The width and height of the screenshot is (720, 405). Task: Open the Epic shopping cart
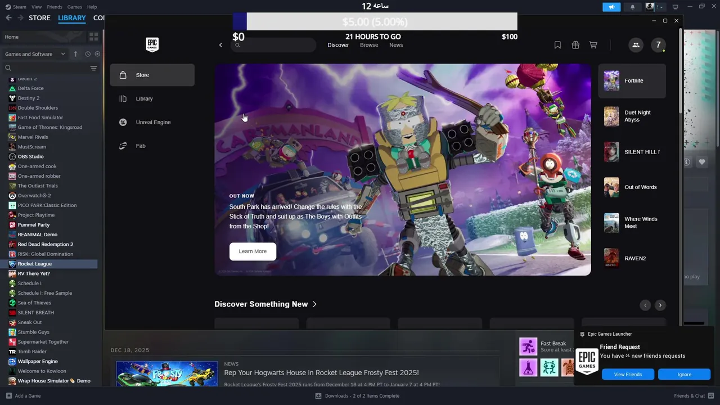click(x=593, y=45)
